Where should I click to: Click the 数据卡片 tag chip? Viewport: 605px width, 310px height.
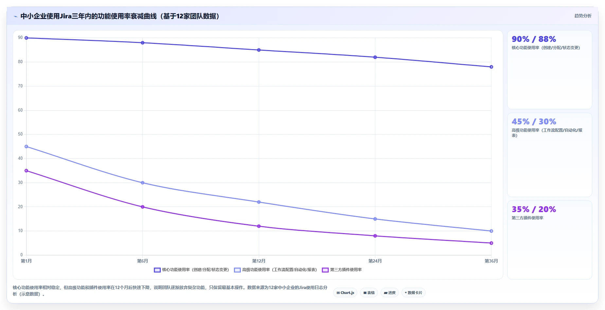[x=413, y=293]
